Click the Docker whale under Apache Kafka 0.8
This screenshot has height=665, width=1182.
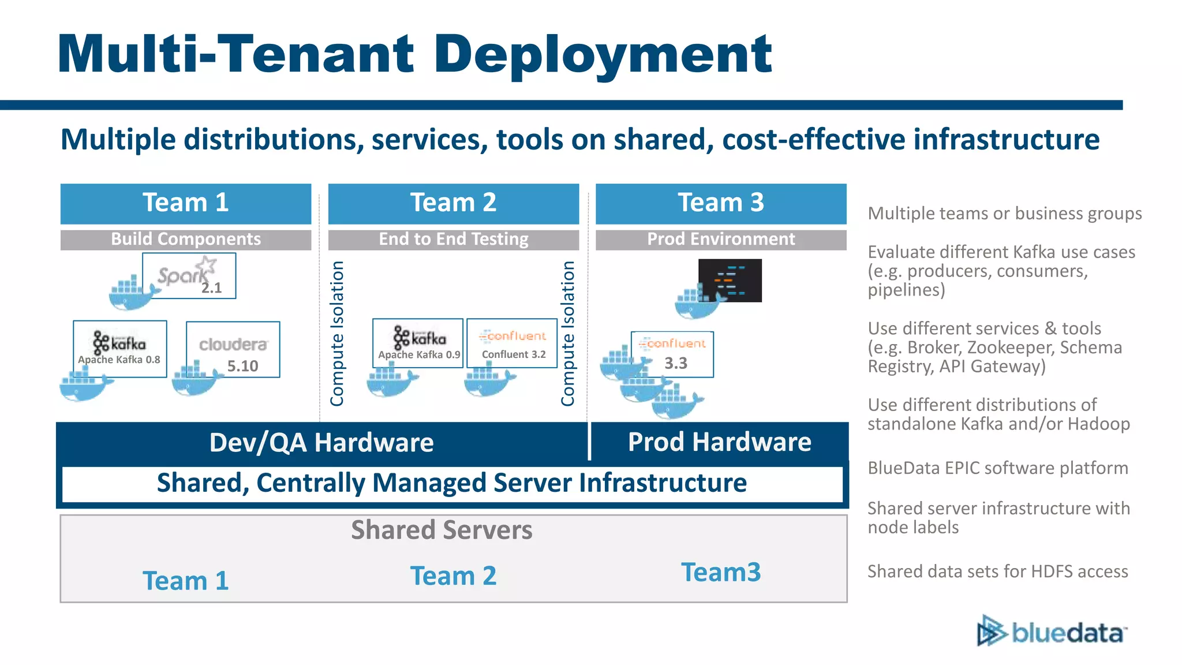(x=85, y=384)
